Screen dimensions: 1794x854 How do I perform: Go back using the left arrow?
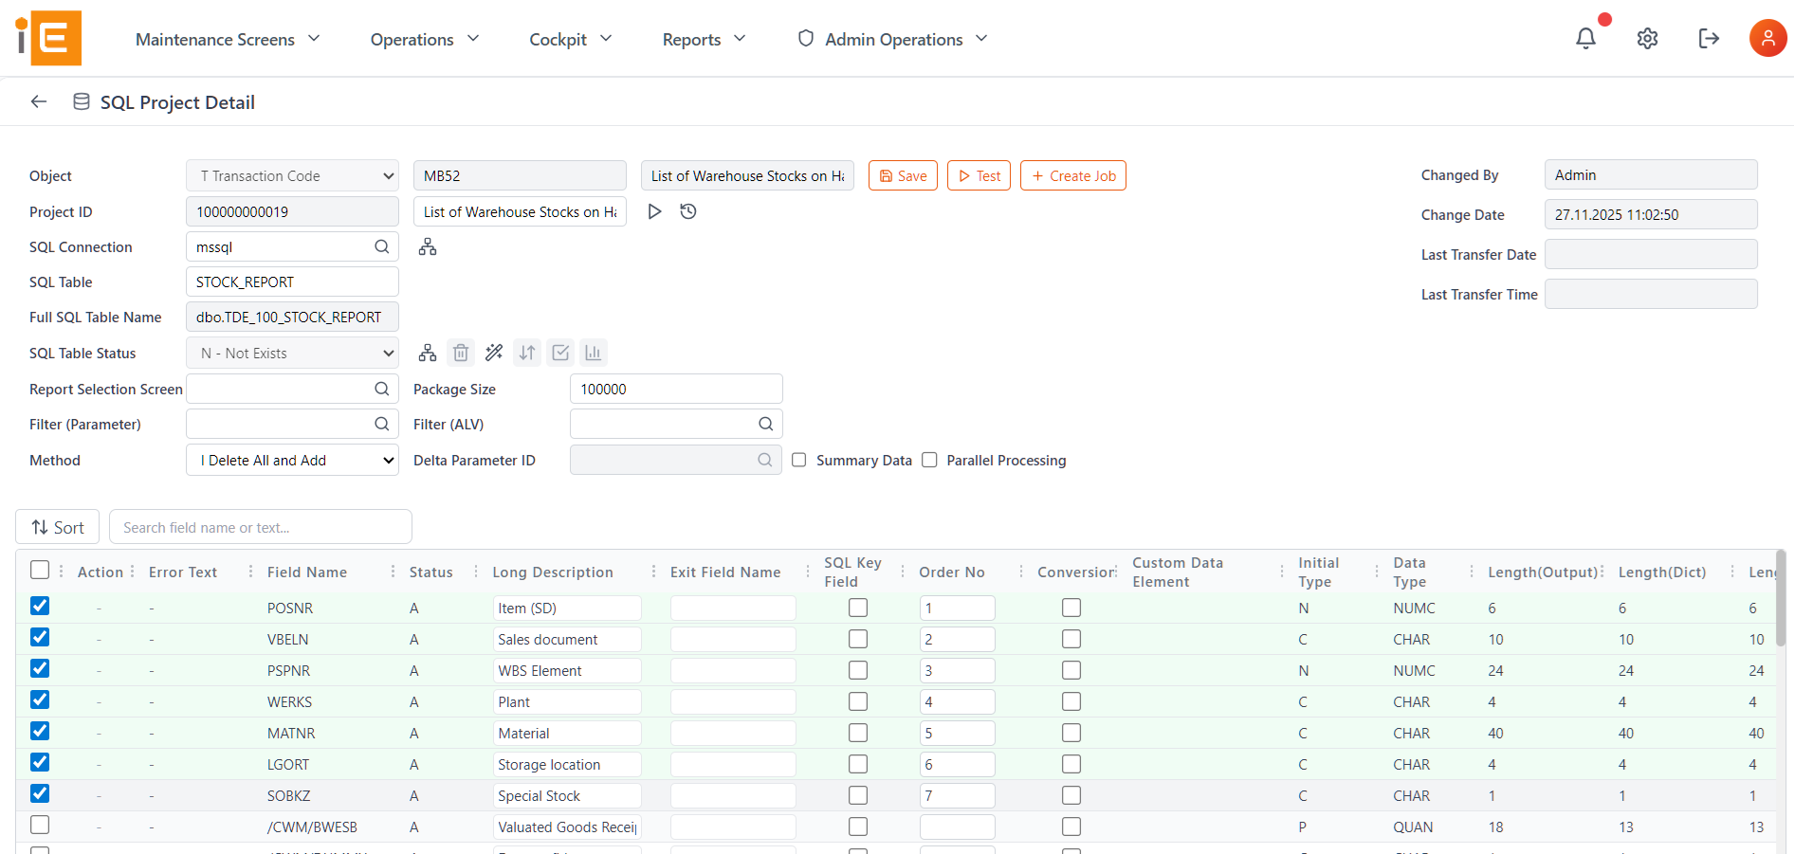[39, 101]
